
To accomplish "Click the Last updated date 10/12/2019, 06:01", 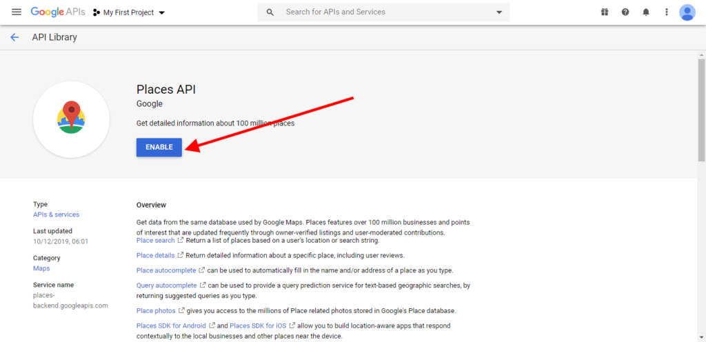I will click(x=61, y=241).
